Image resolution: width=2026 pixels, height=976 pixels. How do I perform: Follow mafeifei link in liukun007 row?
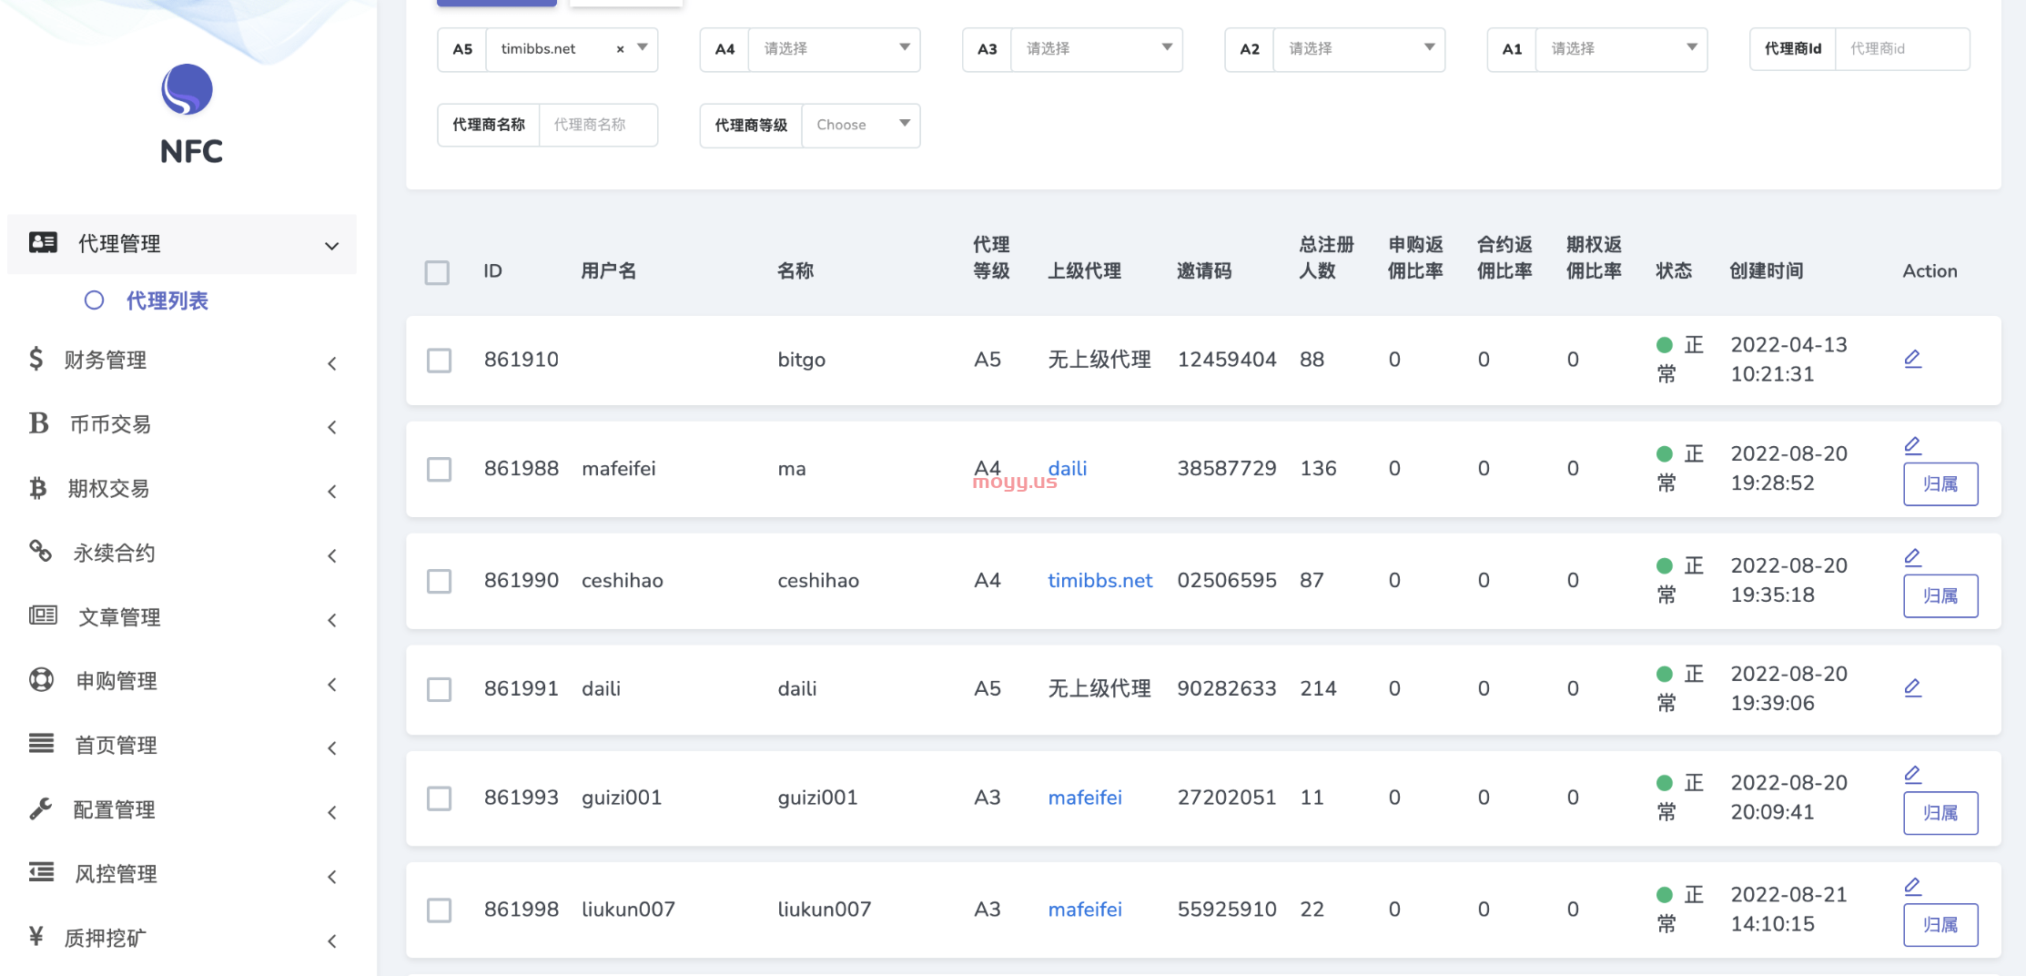coord(1085,909)
